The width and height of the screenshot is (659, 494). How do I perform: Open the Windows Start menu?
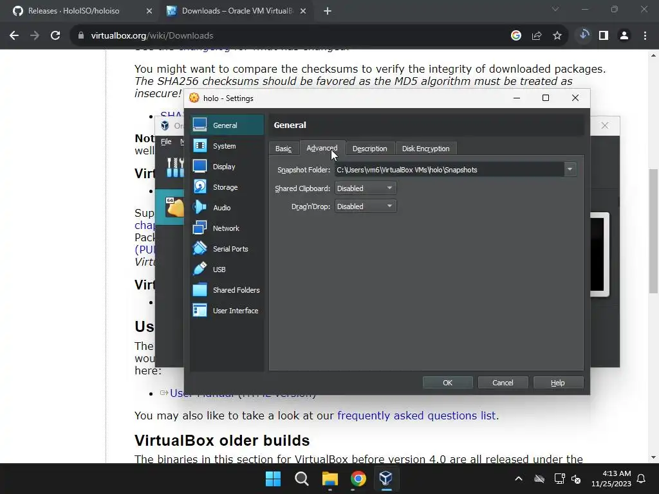coord(273,479)
